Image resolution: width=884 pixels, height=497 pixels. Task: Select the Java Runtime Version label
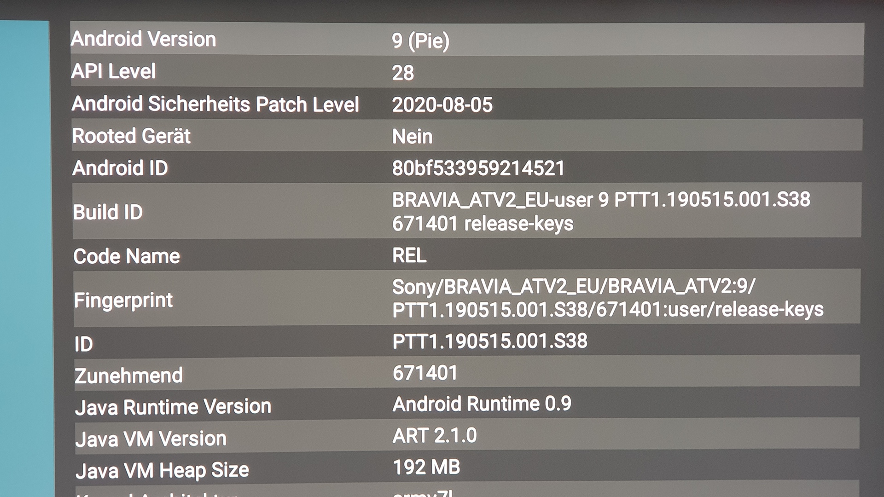pyautogui.click(x=173, y=407)
